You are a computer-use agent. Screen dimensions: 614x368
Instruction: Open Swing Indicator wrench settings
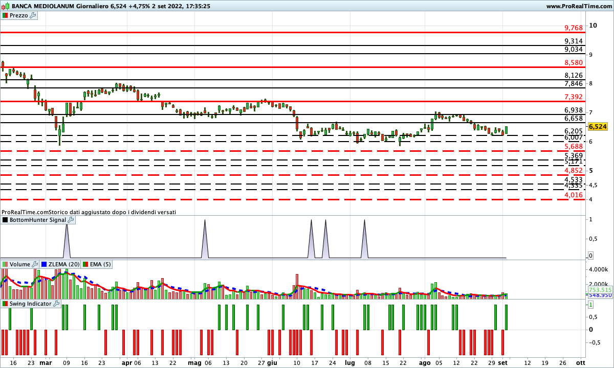(x=56, y=304)
